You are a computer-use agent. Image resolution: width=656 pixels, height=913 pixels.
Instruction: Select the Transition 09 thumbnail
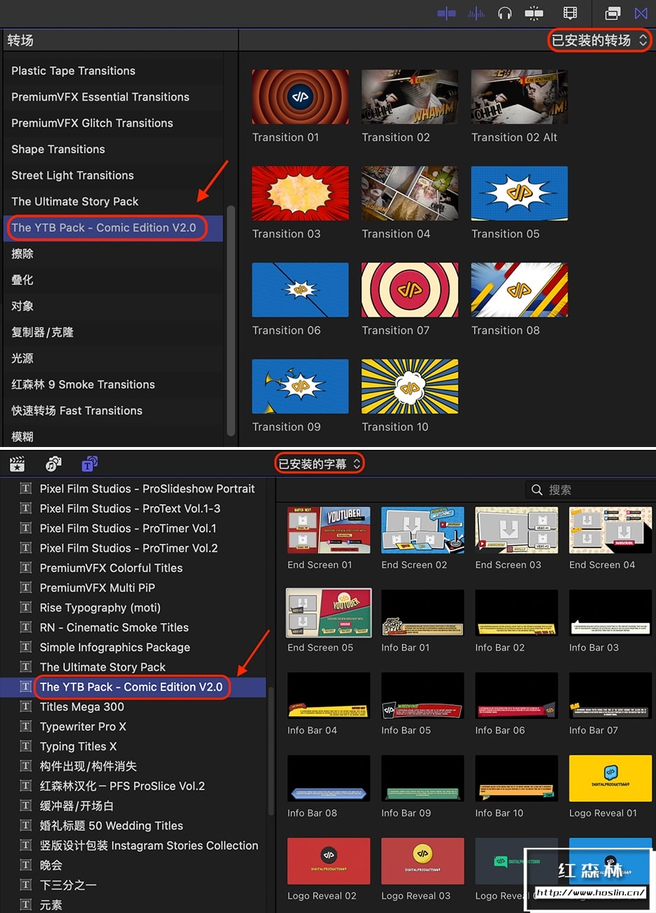pyautogui.click(x=300, y=387)
